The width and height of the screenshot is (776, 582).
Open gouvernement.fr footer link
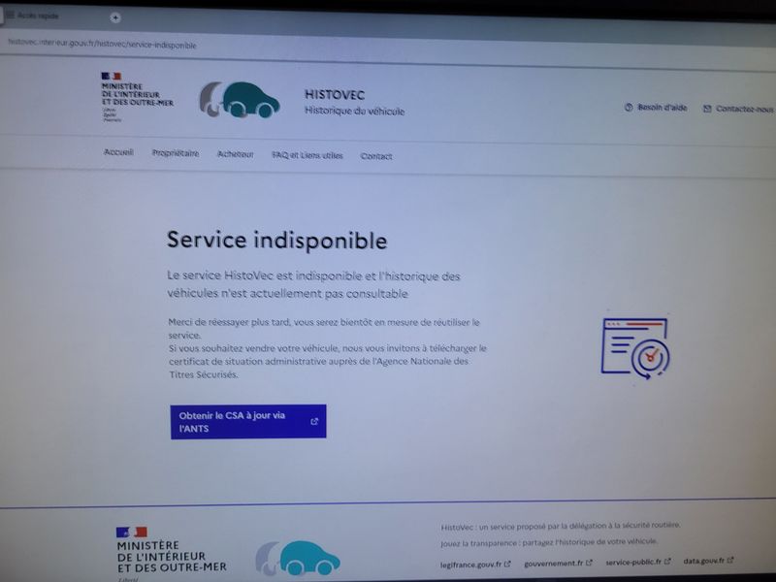tap(558, 564)
